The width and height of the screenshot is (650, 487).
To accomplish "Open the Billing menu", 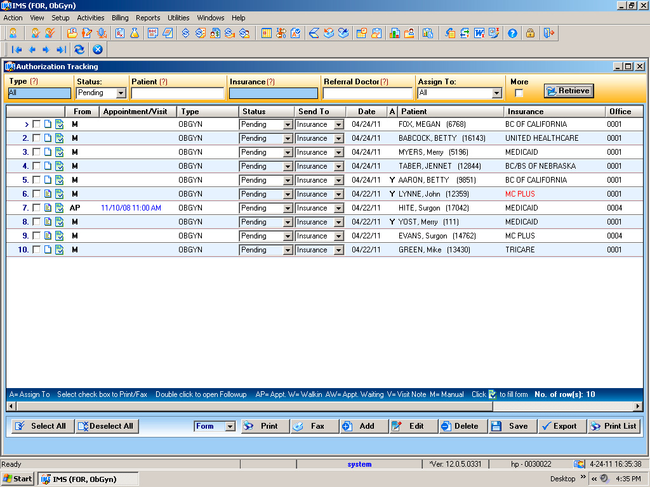I will (120, 18).
